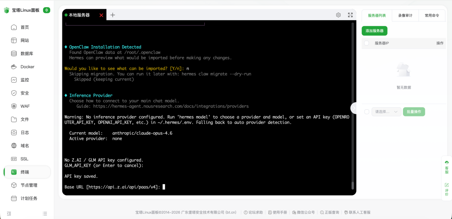The height and width of the screenshot is (219, 452).
Task: Open the 数据库 database icon
Action: point(14,54)
